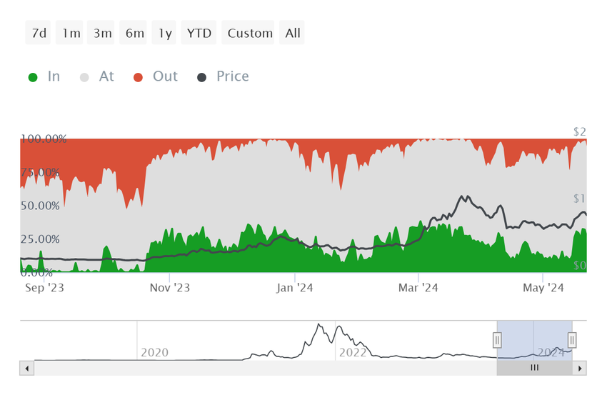Viewport: 607px width, 405px height.
Task: Select the 1m time range
Action: pyautogui.click(x=70, y=33)
